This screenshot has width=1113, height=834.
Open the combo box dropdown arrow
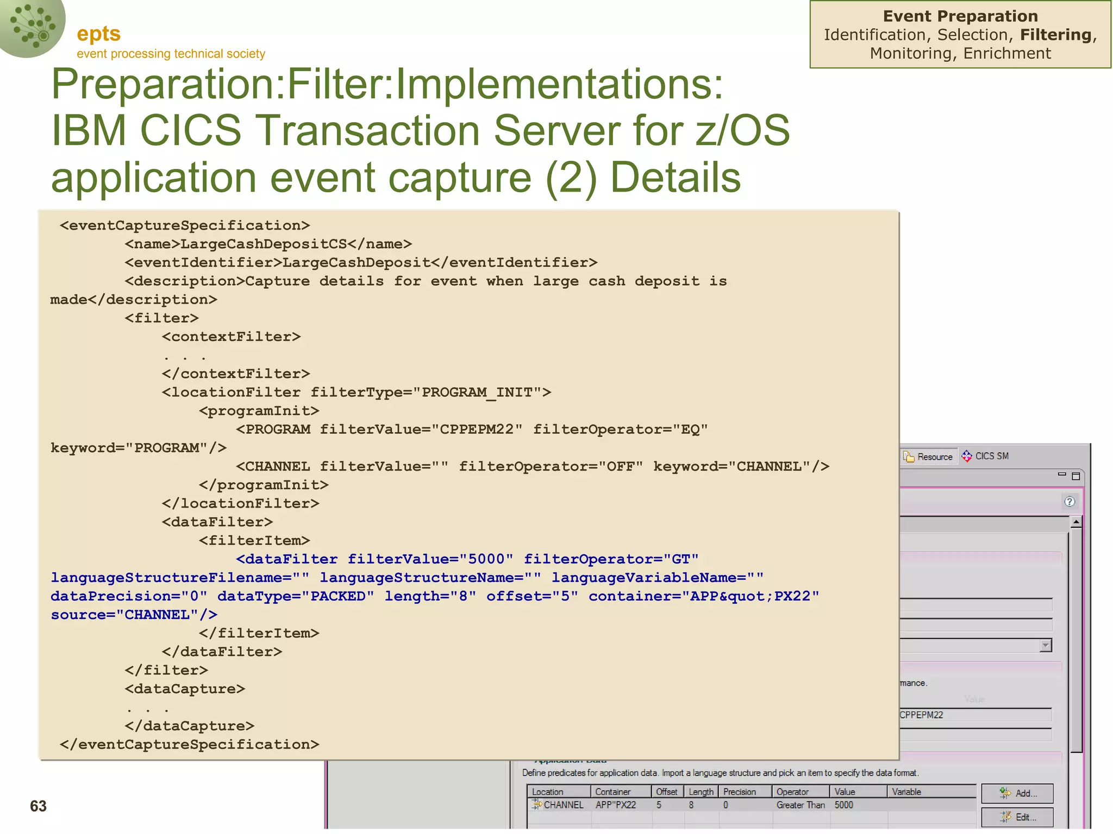1046,645
